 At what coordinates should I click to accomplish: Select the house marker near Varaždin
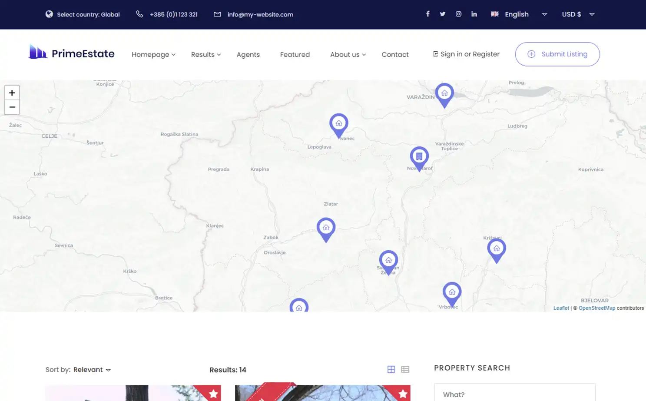pos(444,93)
